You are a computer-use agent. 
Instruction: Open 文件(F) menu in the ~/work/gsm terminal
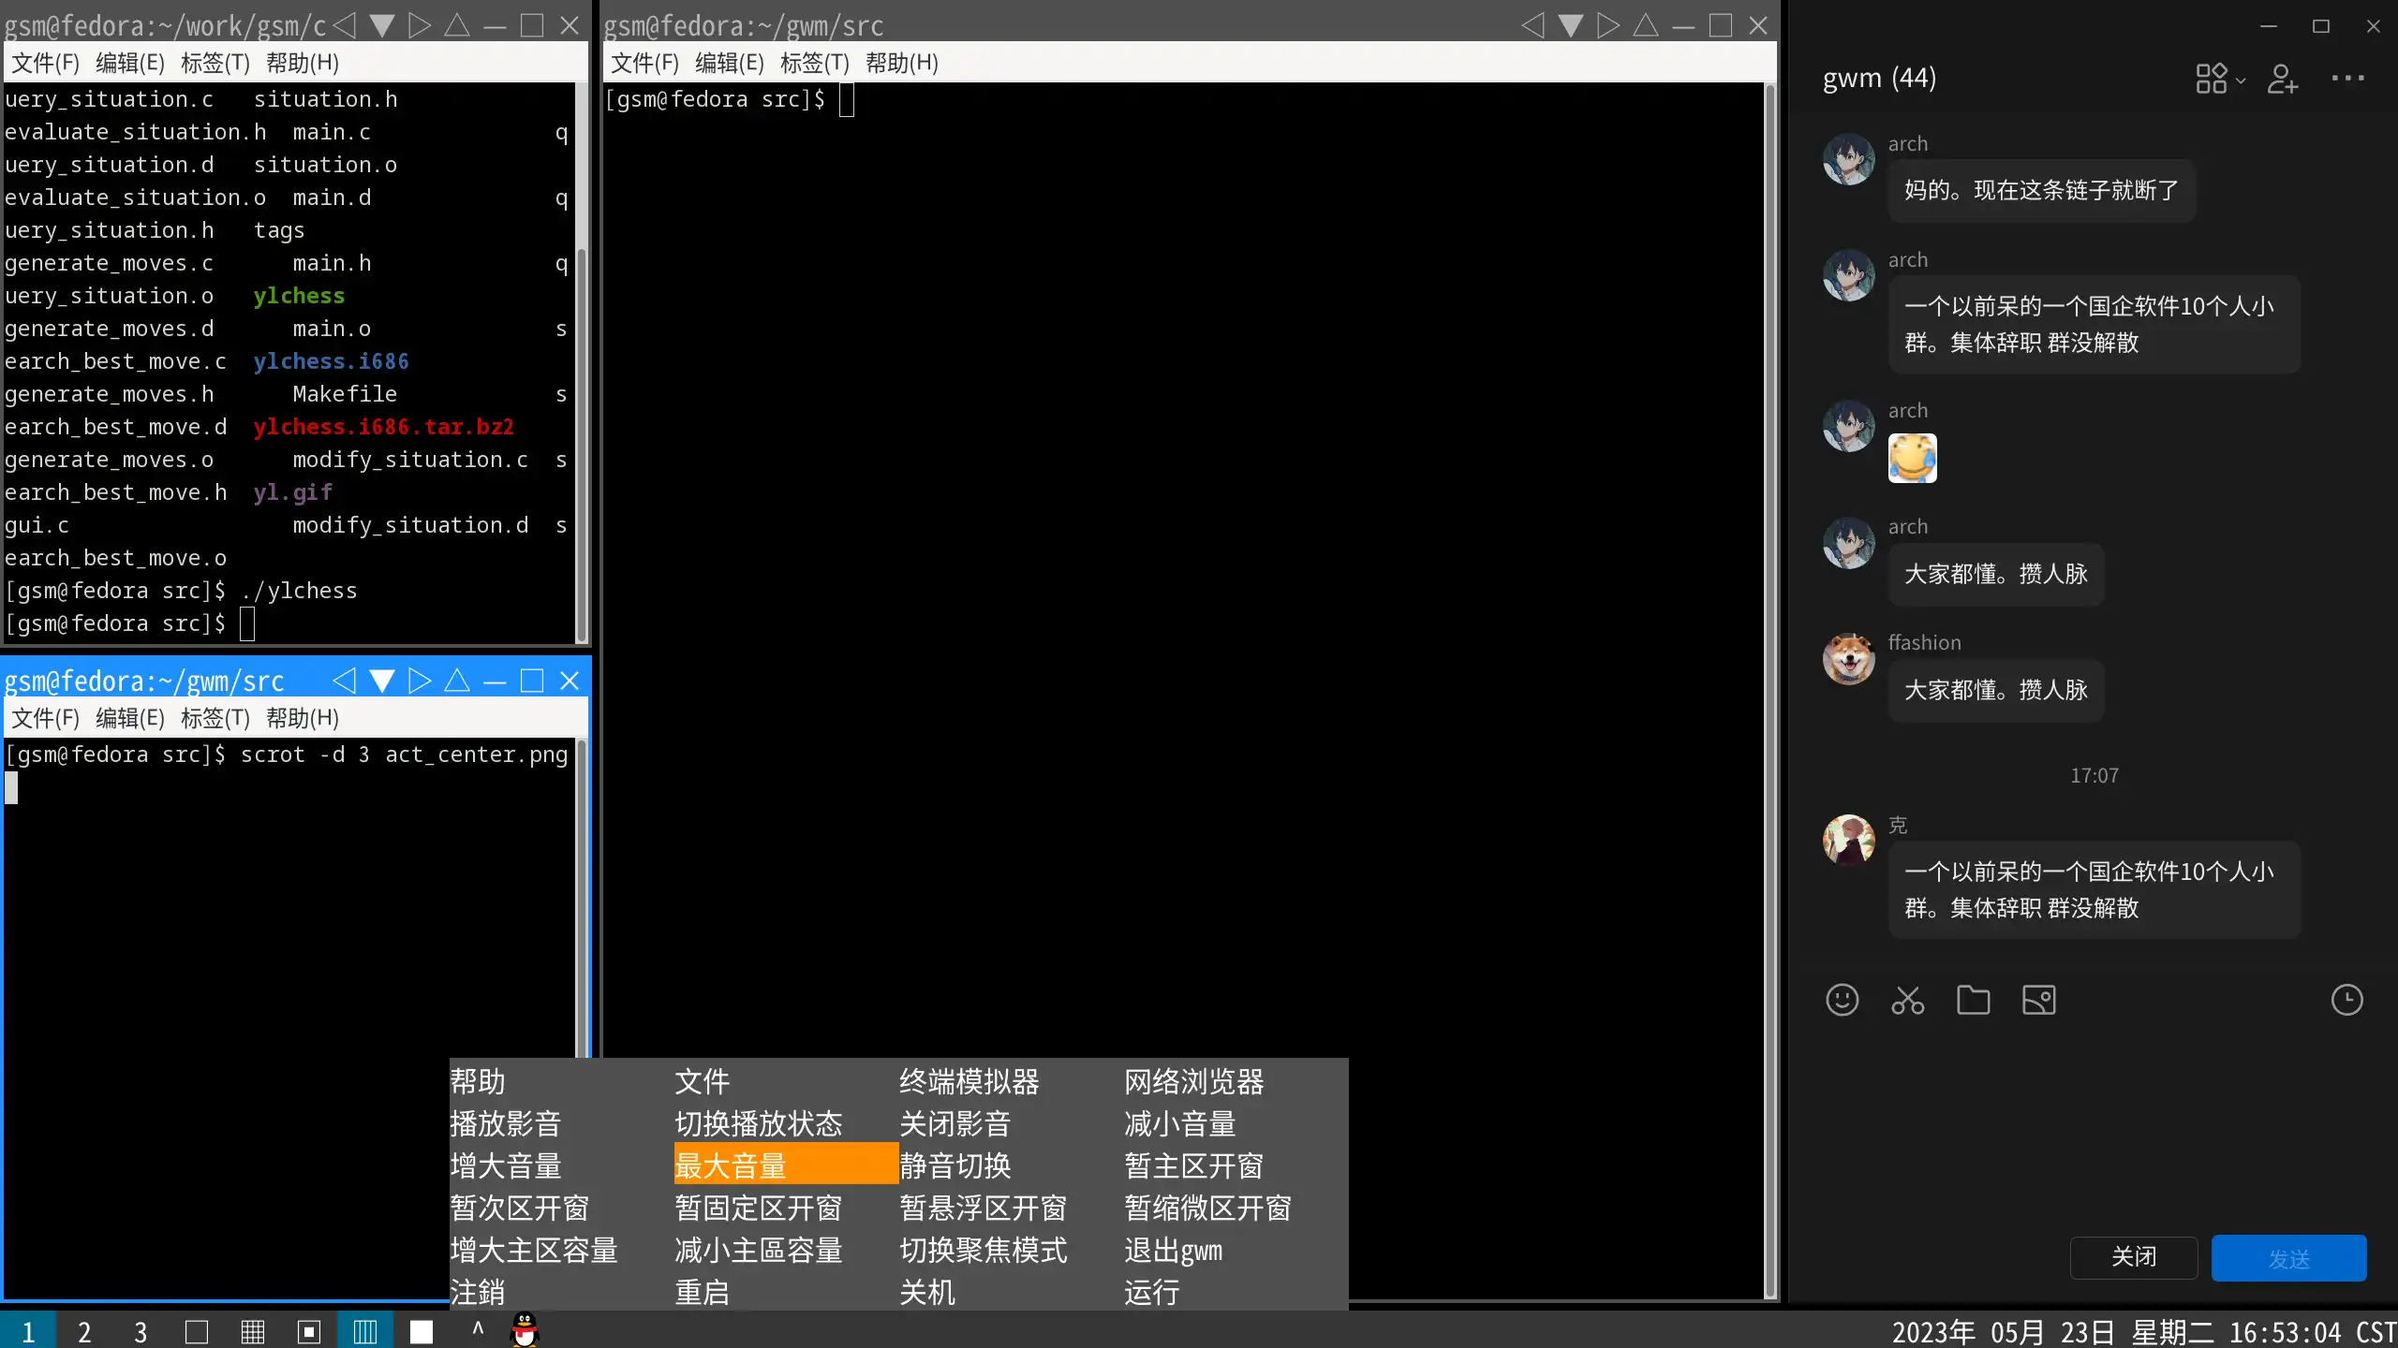(x=45, y=63)
